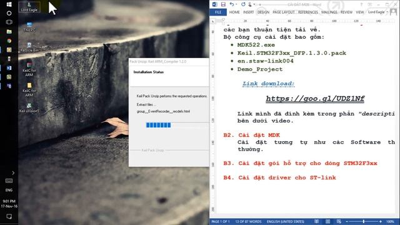
Task: Click zoom in plus button
Action: [x=381, y=221]
